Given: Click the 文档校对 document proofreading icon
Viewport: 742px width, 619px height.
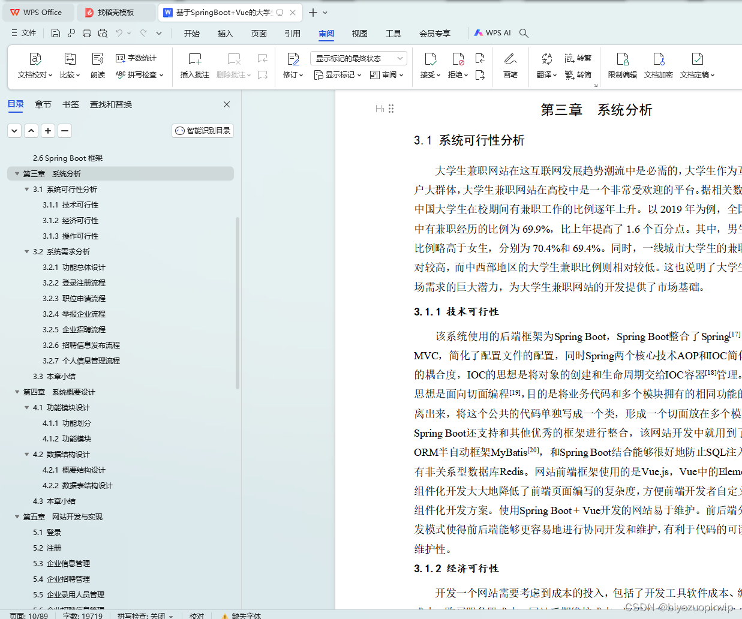Looking at the screenshot, I should point(35,59).
